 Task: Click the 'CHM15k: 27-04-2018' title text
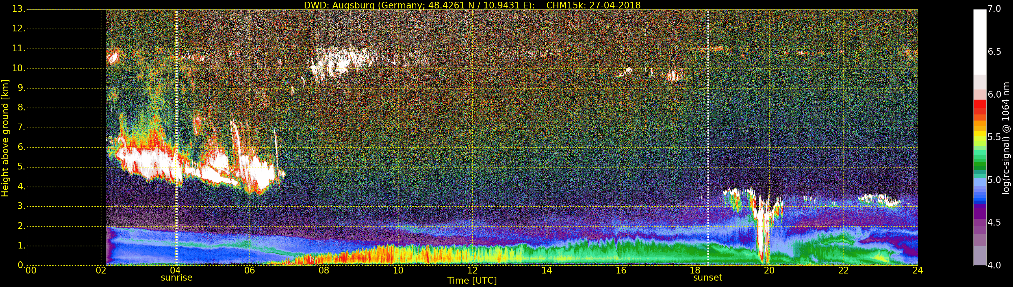[x=593, y=5]
